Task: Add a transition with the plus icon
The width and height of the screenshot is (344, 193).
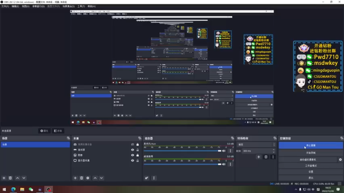Action: 259,157
